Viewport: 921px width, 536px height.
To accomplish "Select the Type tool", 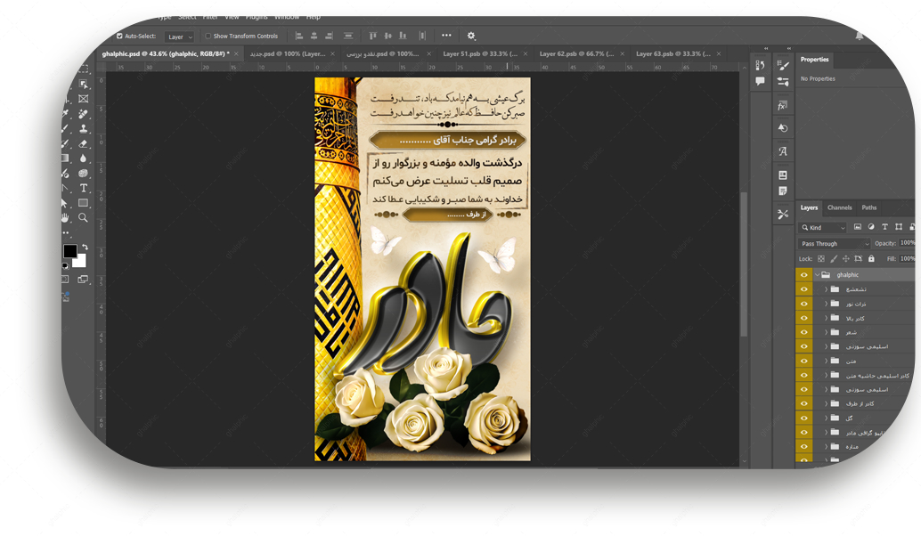I will [84, 188].
